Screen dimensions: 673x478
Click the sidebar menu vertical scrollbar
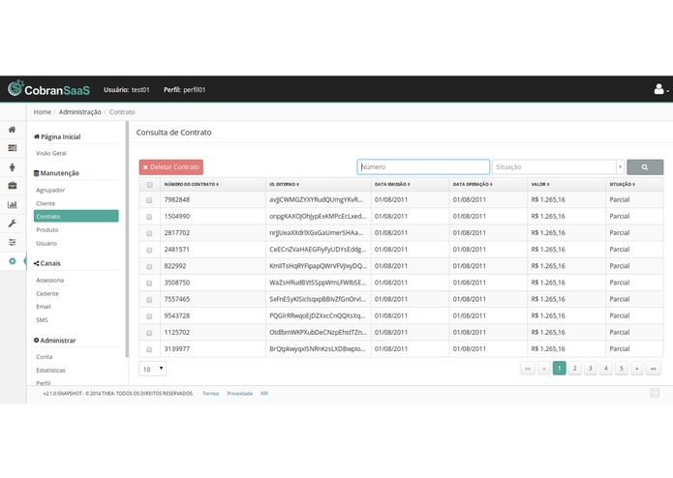coord(127,239)
